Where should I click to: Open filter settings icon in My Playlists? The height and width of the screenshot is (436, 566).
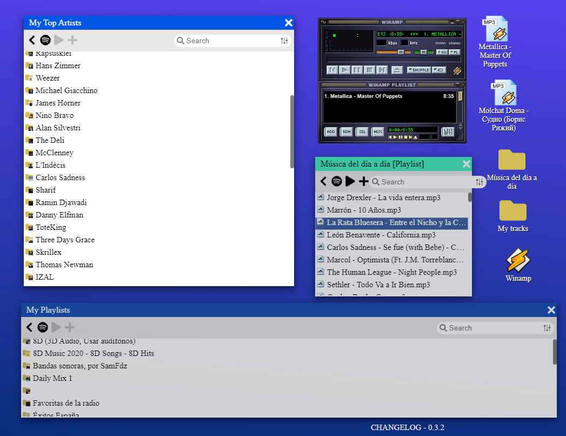click(x=547, y=328)
